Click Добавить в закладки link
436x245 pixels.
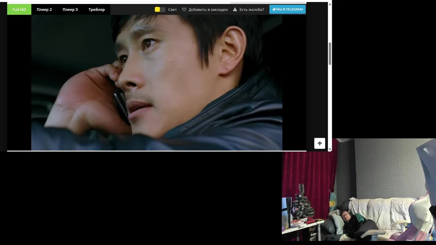208,10
